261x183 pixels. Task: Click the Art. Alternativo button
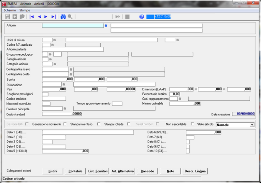pos(123,171)
